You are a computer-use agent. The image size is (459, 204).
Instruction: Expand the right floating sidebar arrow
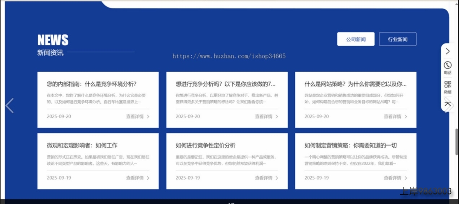pyautogui.click(x=448, y=51)
